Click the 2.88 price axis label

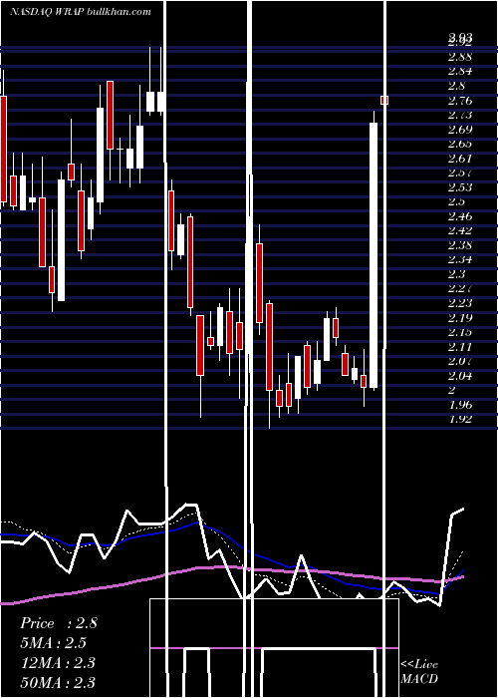[x=460, y=57]
